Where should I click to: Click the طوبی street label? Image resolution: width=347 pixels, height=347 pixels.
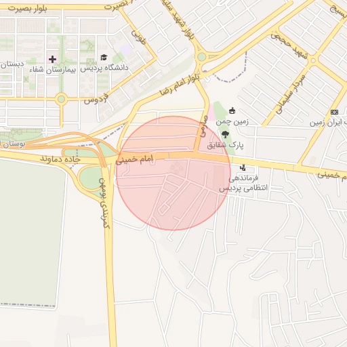coord(138,37)
